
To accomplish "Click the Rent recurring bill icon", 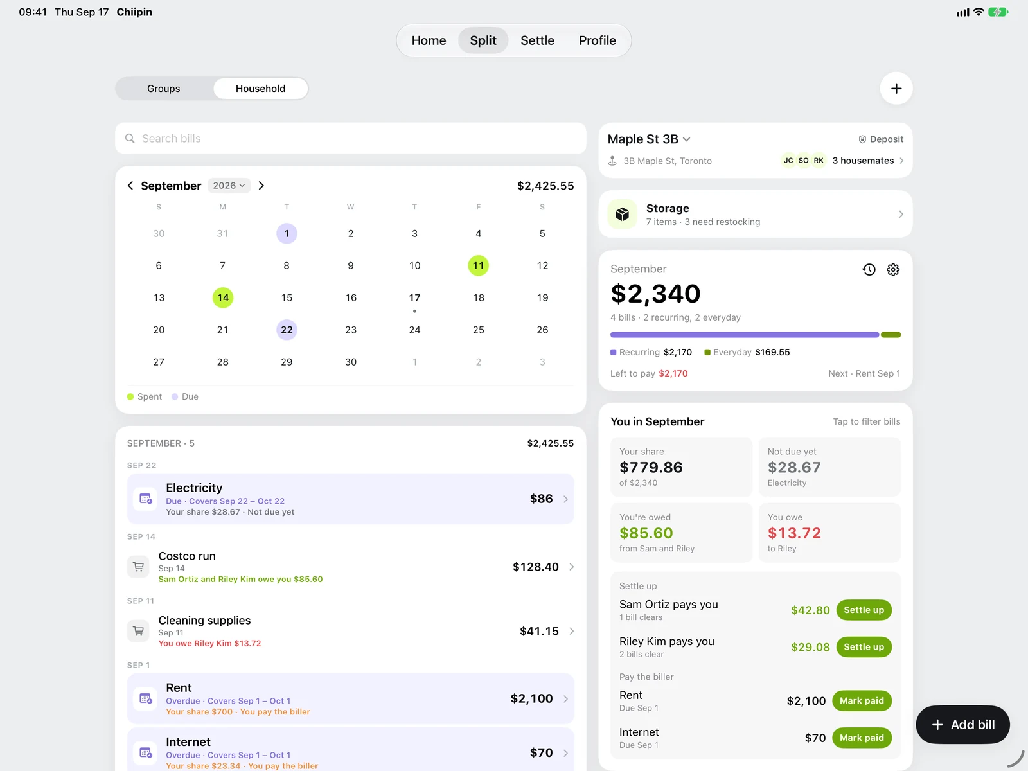I will click(146, 698).
